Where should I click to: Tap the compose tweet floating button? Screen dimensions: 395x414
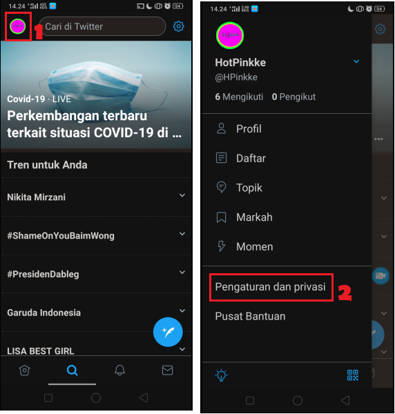pos(168,332)
